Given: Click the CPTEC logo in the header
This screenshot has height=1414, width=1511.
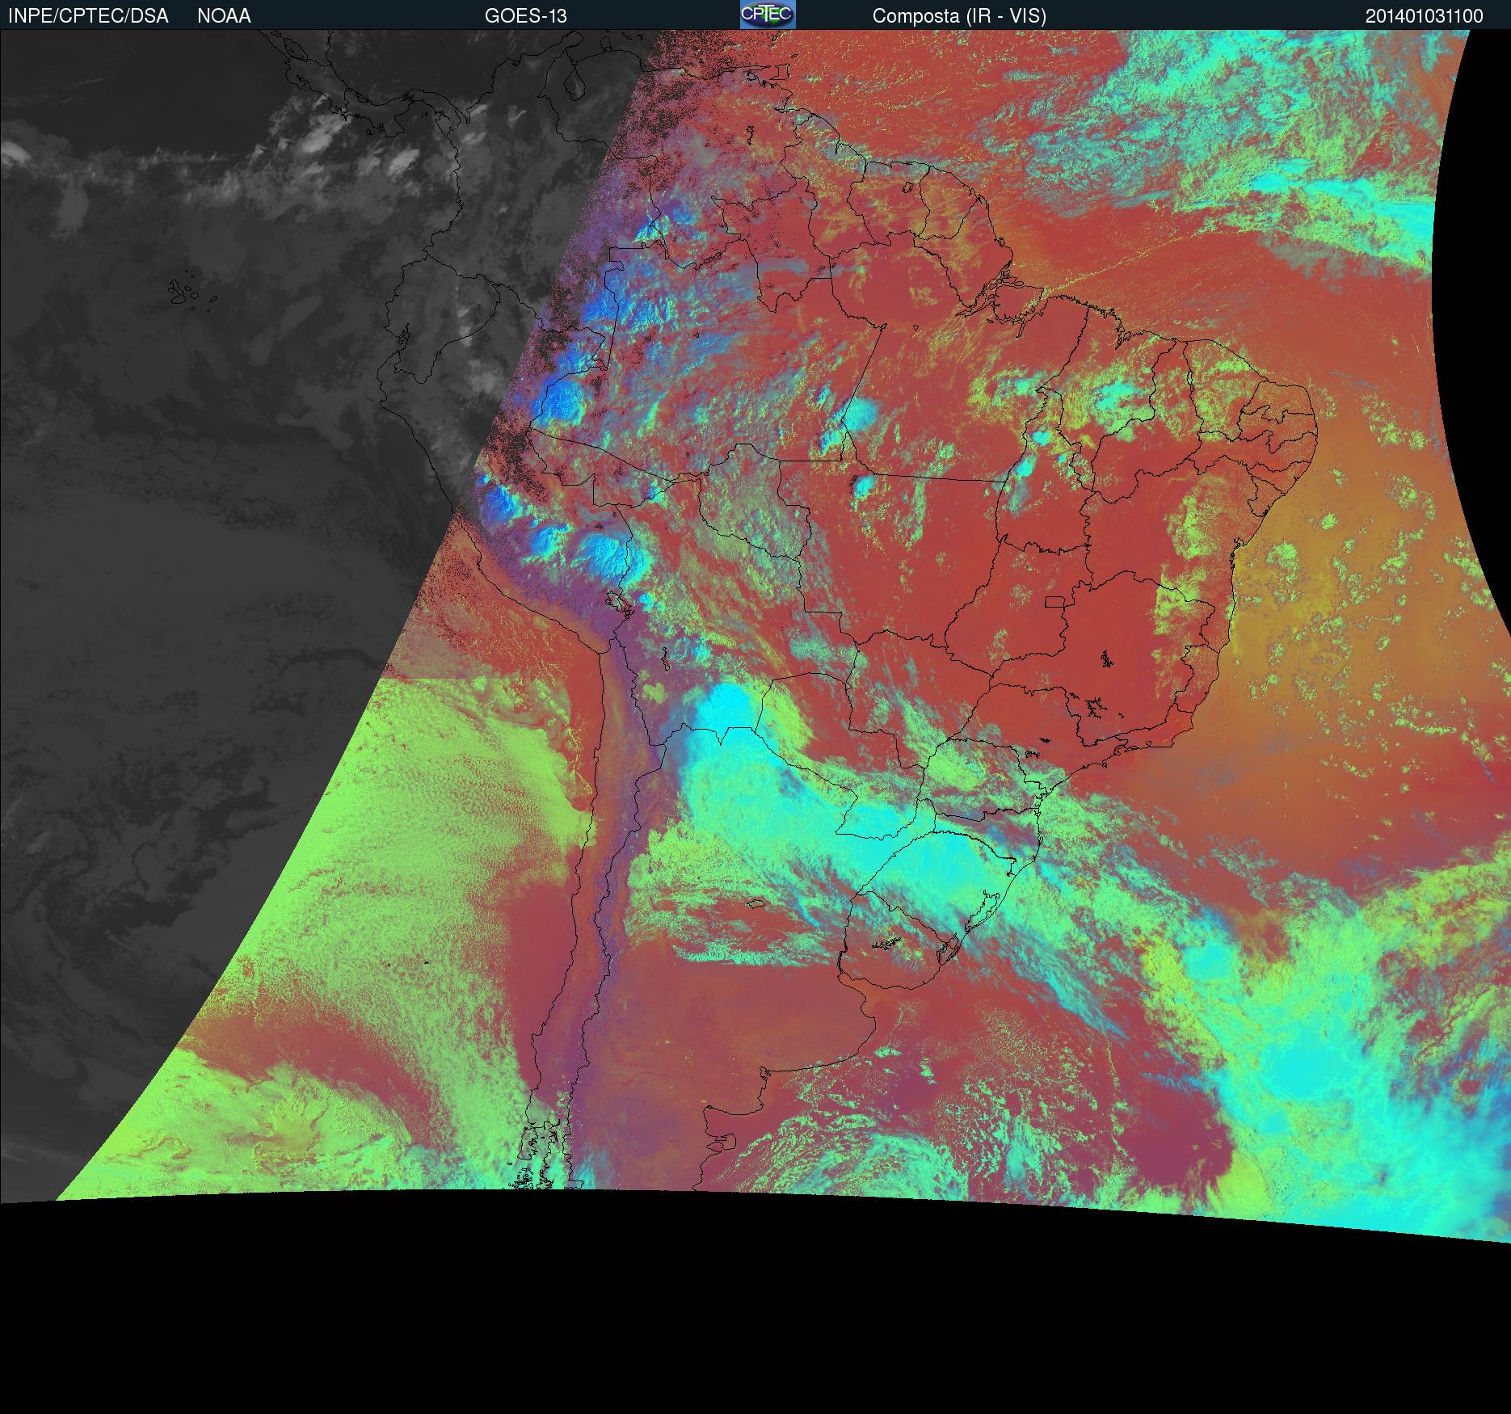Looking at the screenshot, I should tap(767, 15).
